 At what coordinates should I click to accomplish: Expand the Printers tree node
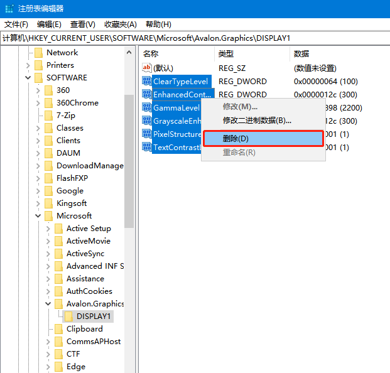(x=28, y=65)
